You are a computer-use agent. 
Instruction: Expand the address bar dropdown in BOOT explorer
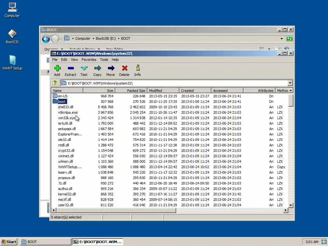click(x=282, y=39)
